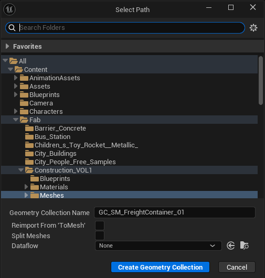Enable Reimport From 'ToMesh' checkbox

[100, 226]
